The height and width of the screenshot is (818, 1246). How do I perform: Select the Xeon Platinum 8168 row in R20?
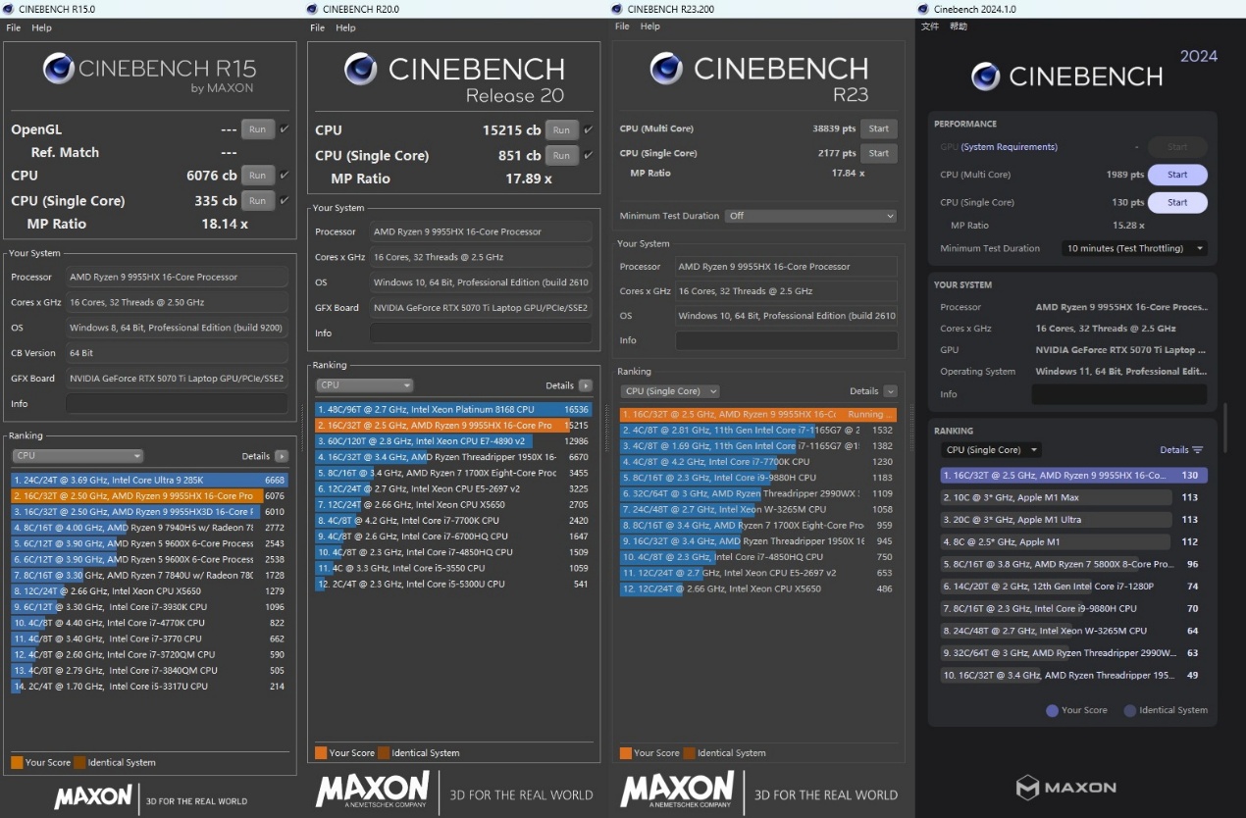click(x=453, y=409)
